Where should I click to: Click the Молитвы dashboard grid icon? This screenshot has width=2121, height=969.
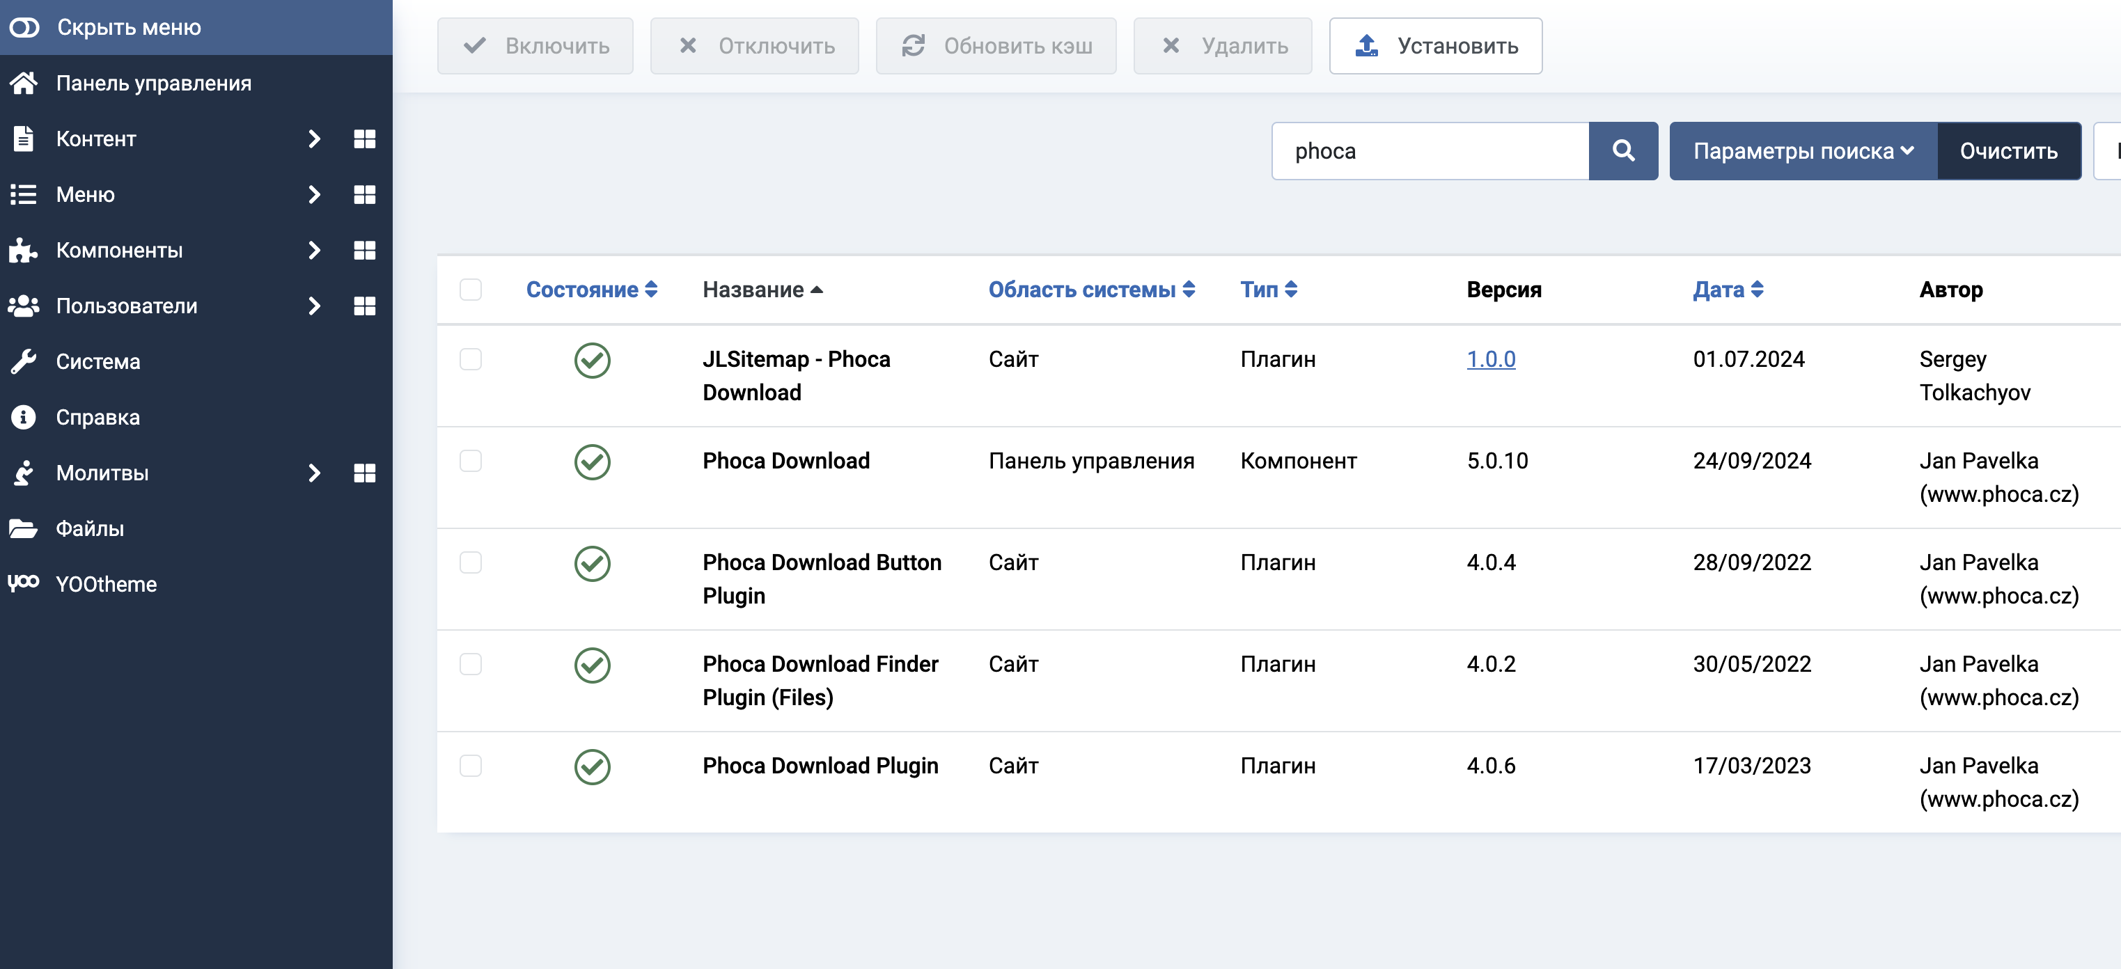pos(364,473)
